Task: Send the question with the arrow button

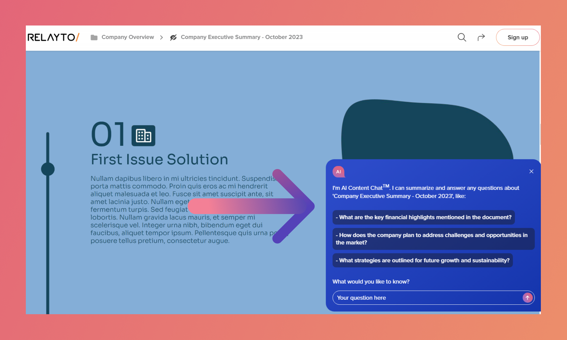Action: click(527, 298)
